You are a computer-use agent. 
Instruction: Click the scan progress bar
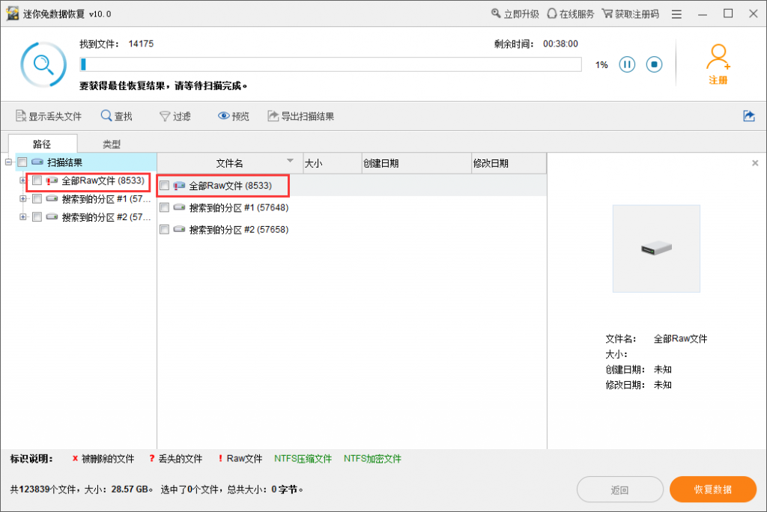click(x=330, y=64)
